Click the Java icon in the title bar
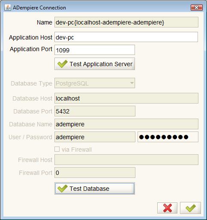The width and height of the screenshot is (207, 220). (x=8, y=7)
